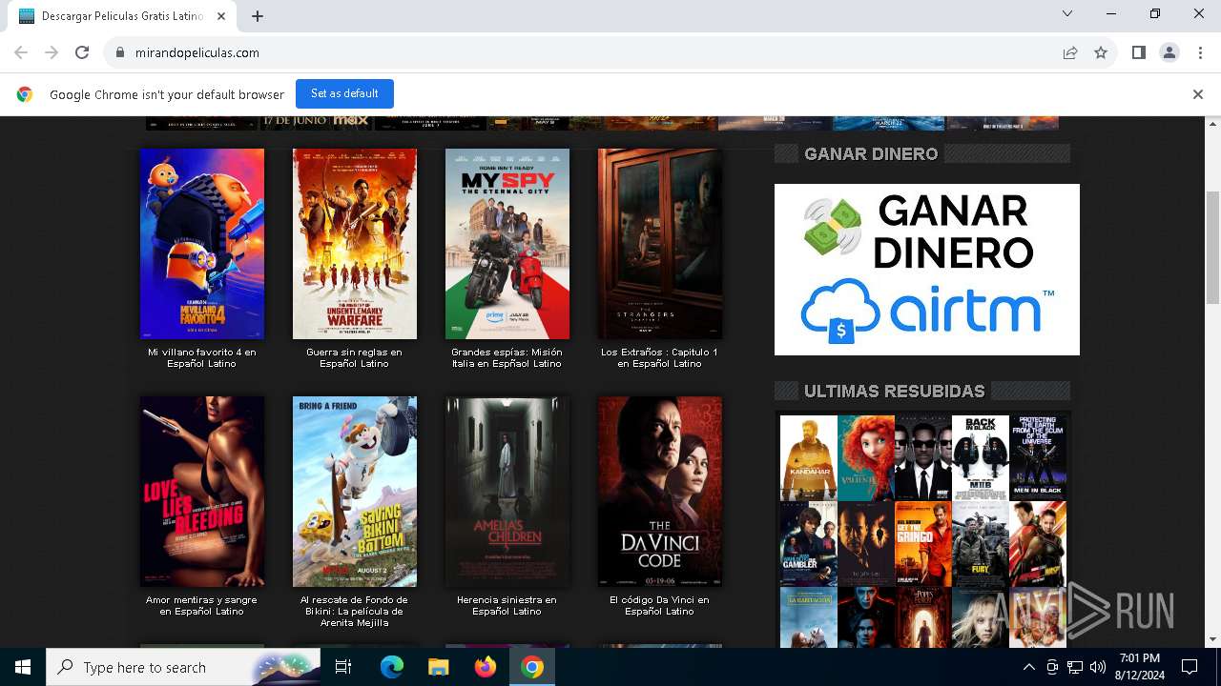Open the volume control in tray

click(1097, 667)
